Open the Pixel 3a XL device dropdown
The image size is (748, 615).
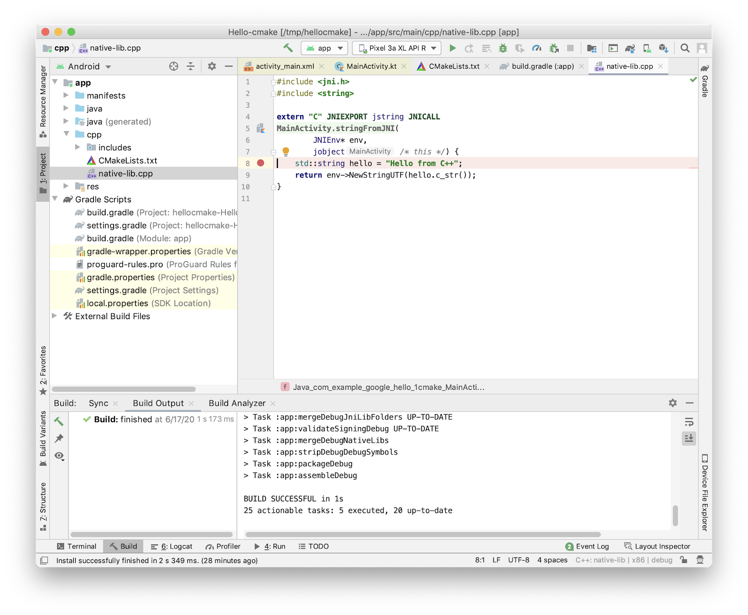[x=397, y=48]
